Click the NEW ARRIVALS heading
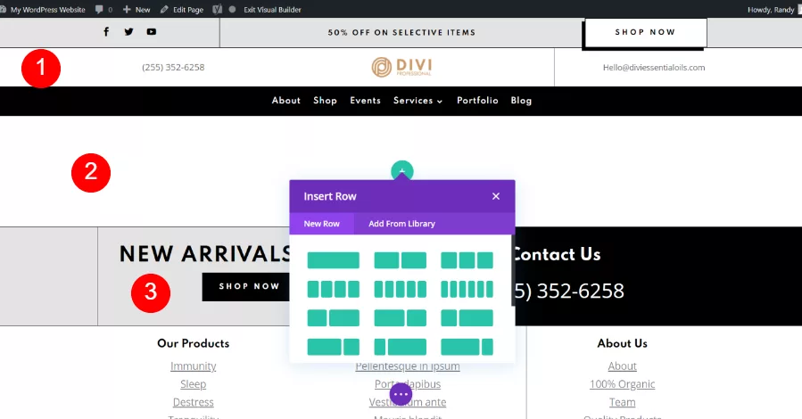Viewport: 802px width, 419px height. 205,254
